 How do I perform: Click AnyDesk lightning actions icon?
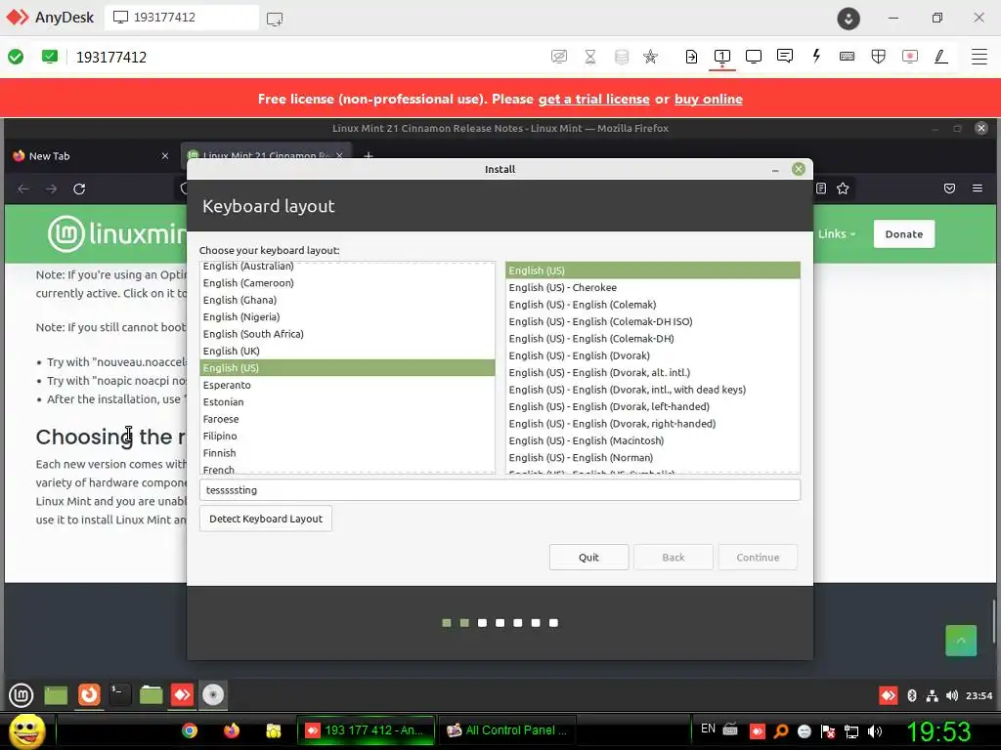[816, 57]
